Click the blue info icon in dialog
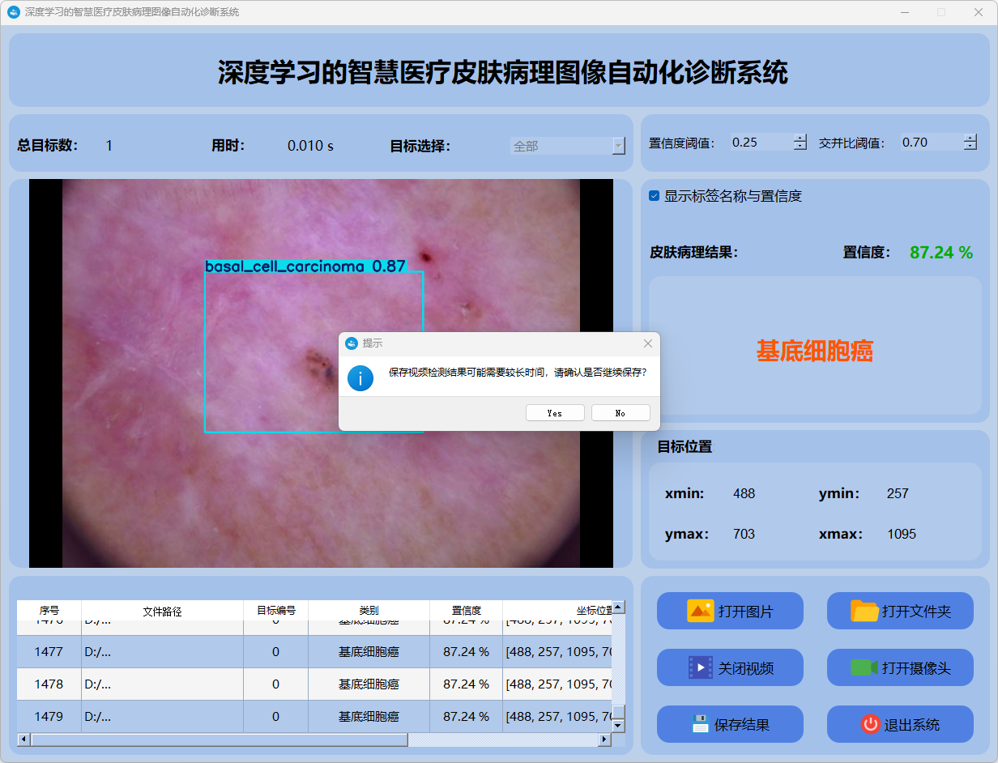 [x=360, y=377]
